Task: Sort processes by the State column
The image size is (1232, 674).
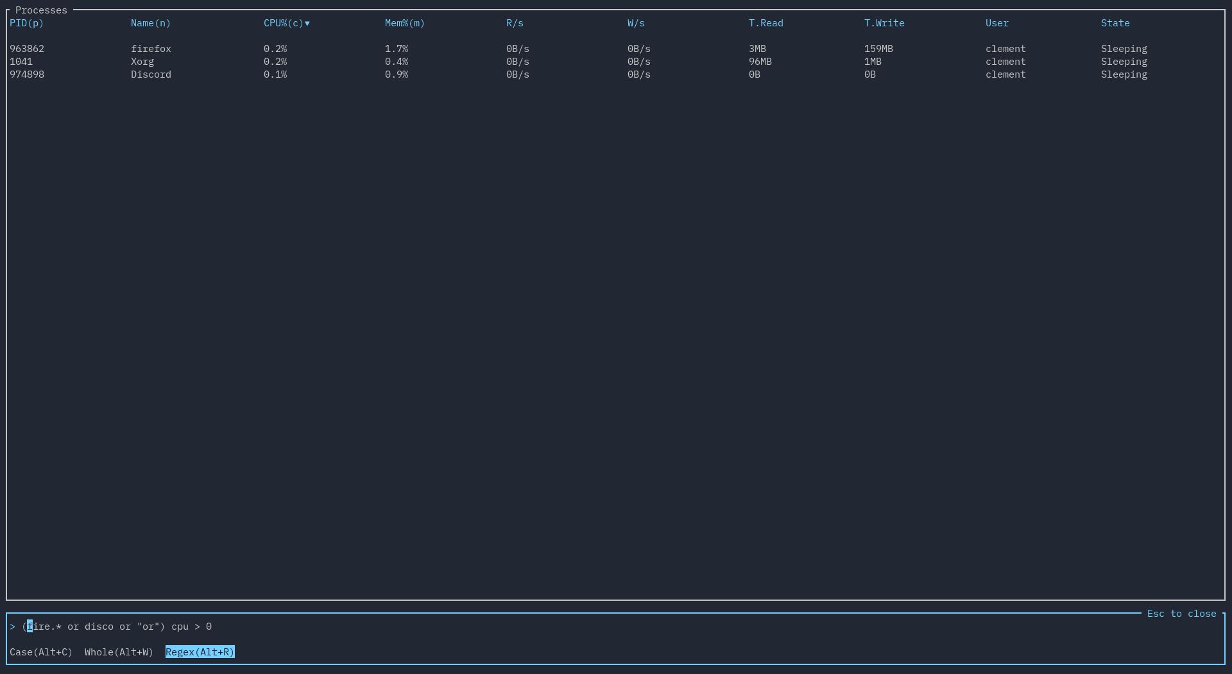Action: 1115,23
